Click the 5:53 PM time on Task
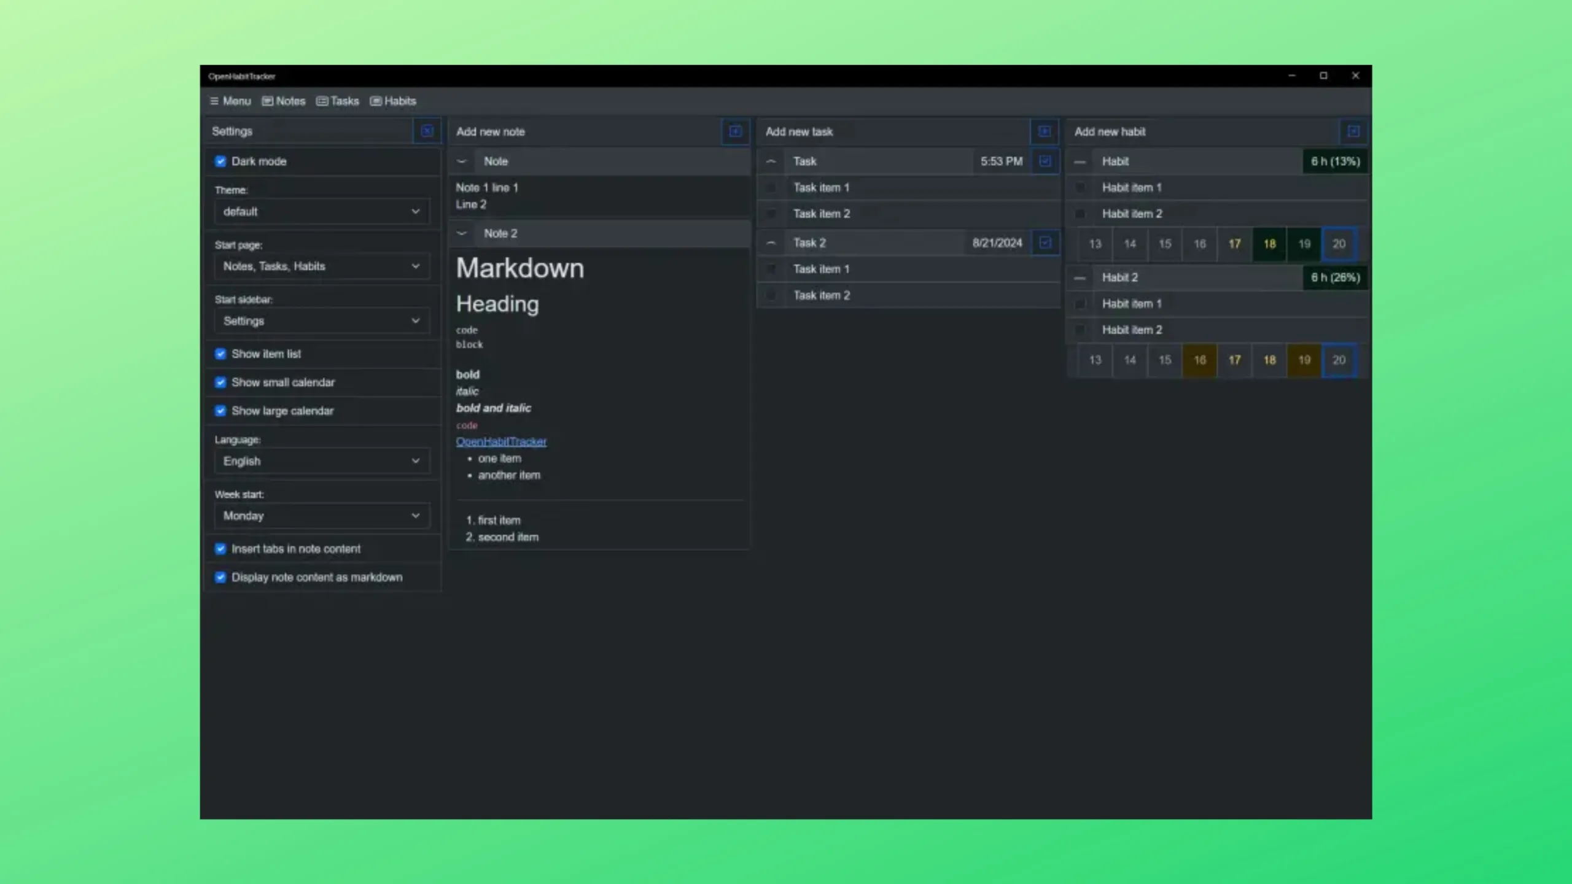Screen dimensions: 1572x884 (1002, 161)
